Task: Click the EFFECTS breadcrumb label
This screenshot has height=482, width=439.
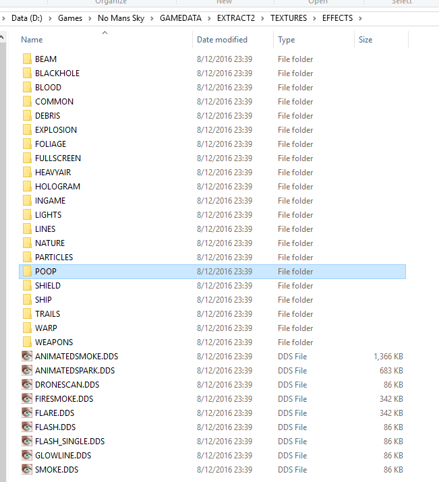Action: click(338, 18)
